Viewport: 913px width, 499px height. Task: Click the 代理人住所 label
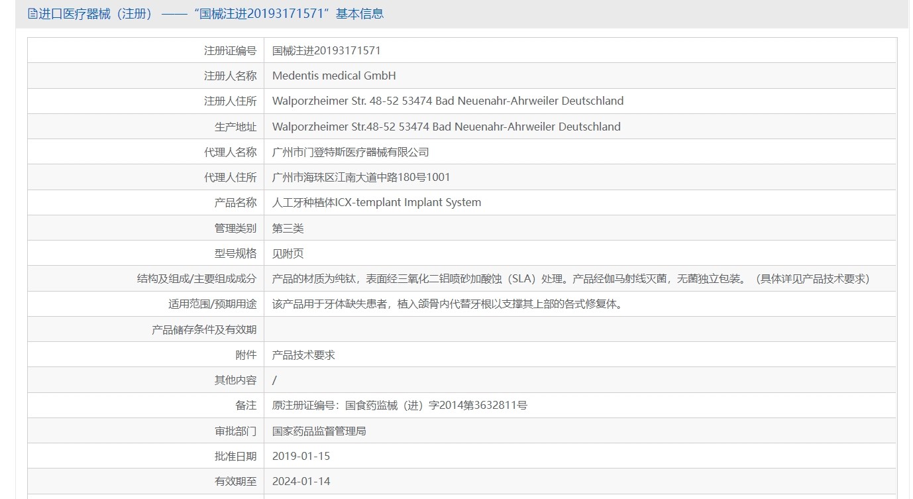[230, 177]
